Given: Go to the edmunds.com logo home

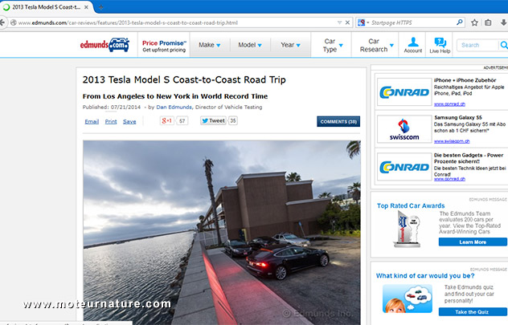Looking at the screenshot, I should coord(104,45).
